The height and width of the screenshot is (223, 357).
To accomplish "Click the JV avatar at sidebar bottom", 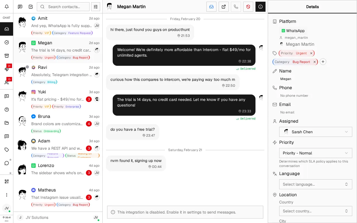I will point(6,208).
